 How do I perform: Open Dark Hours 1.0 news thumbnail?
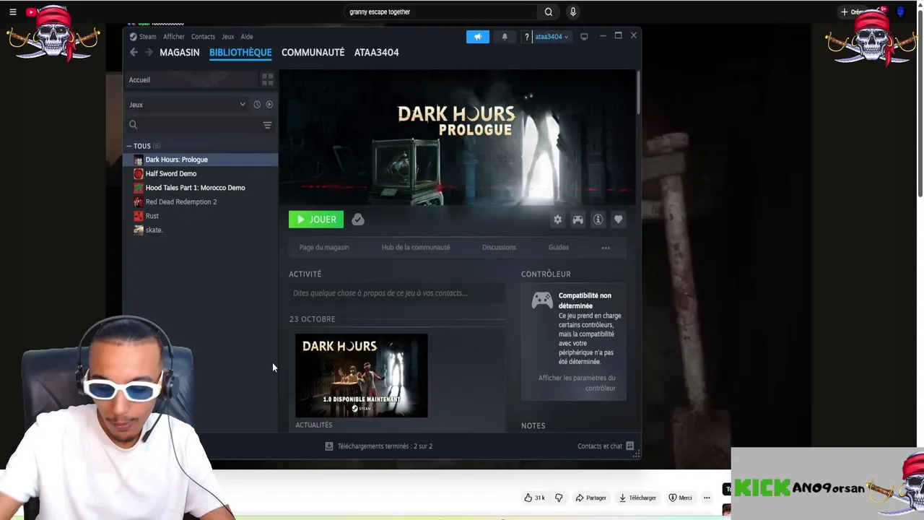coord(361,376)
